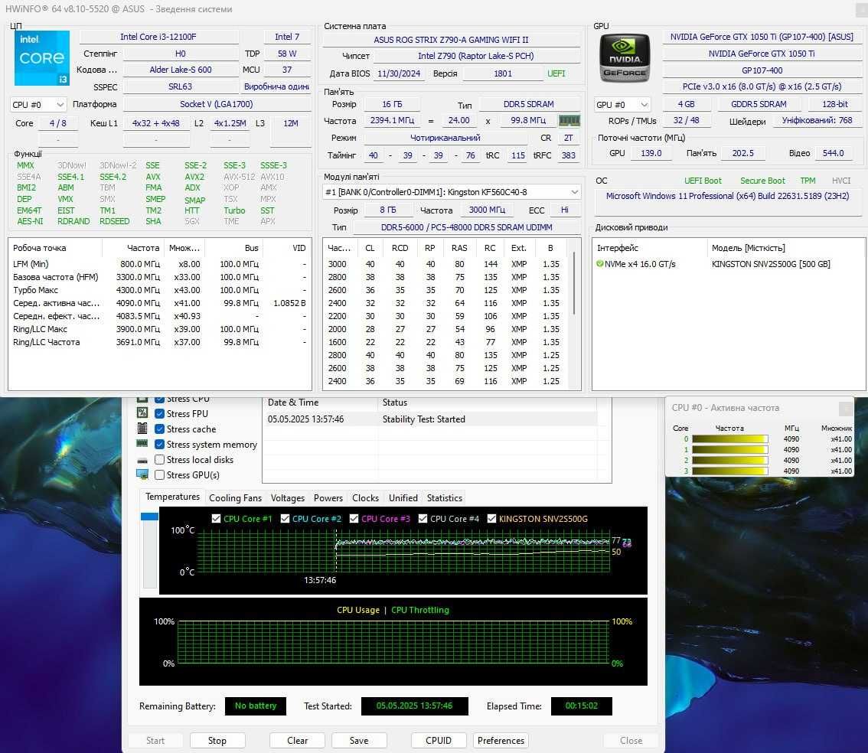Select the Unified tab

pyautogui.click(x=403, y=498)
